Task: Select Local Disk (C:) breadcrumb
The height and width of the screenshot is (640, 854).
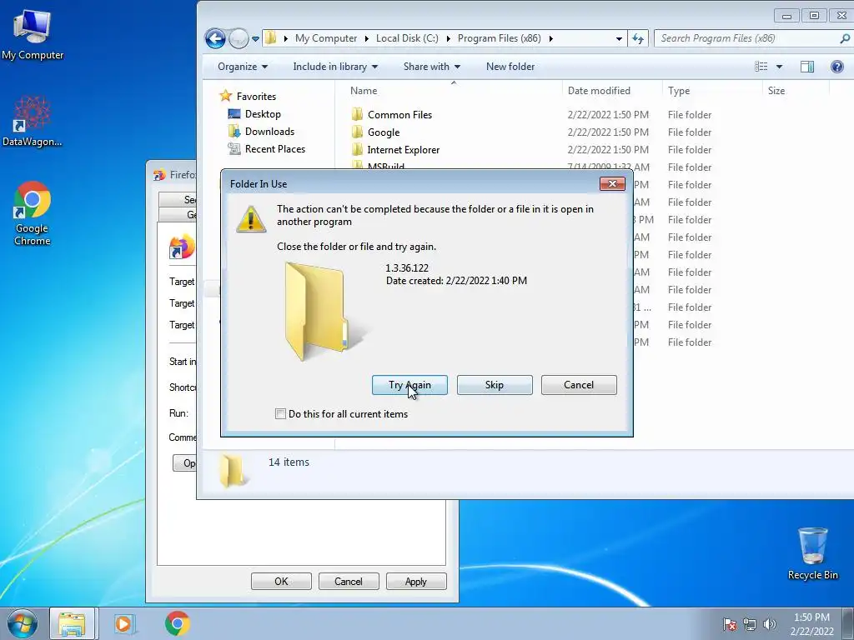Action: [407, 38]
